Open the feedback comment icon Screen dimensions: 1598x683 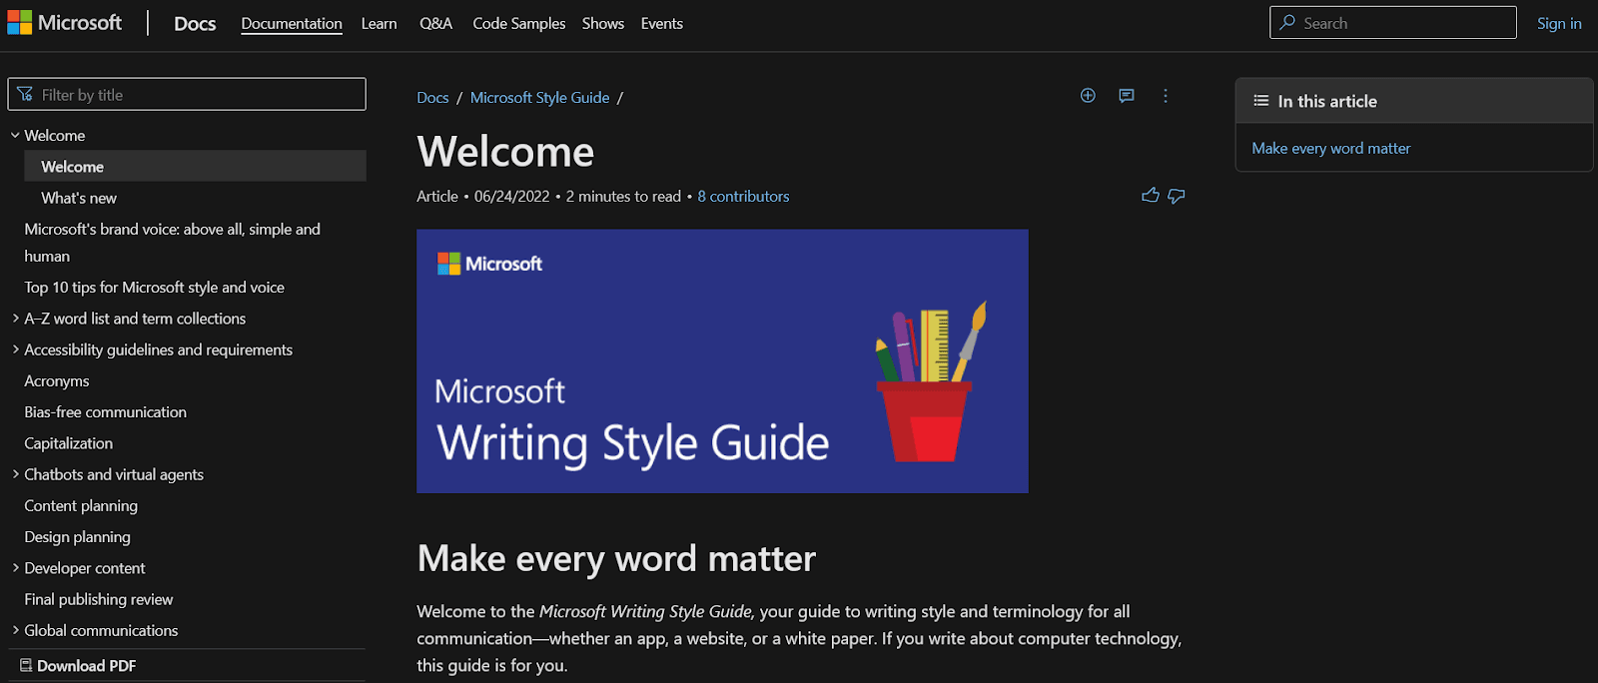click(1127, 96)
